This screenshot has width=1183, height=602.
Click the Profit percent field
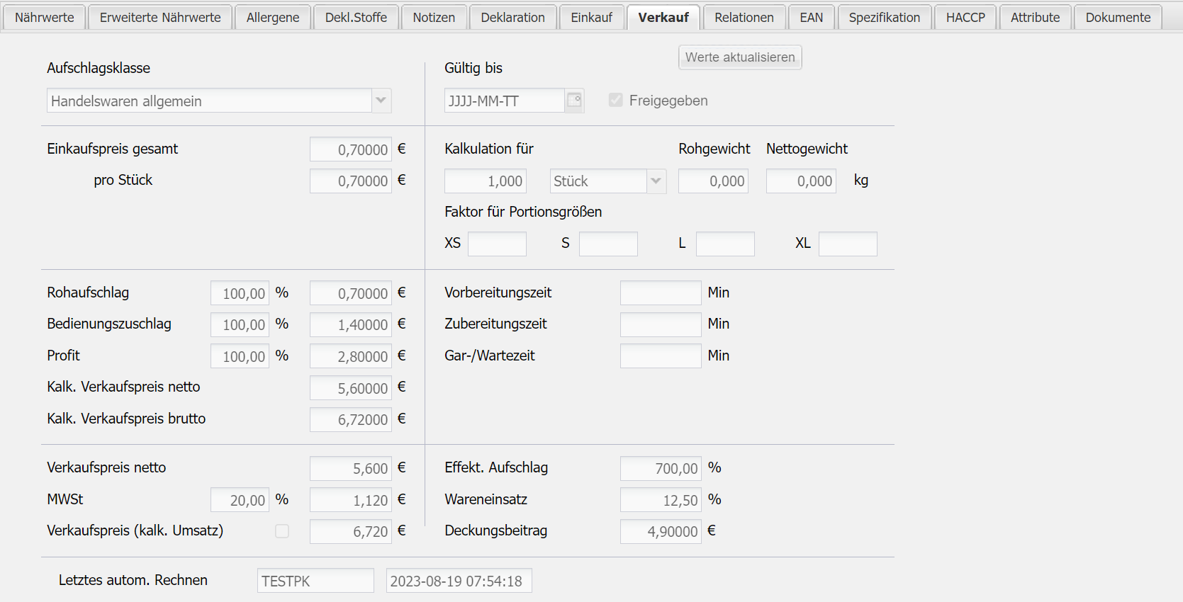click(x=240, y=356)
